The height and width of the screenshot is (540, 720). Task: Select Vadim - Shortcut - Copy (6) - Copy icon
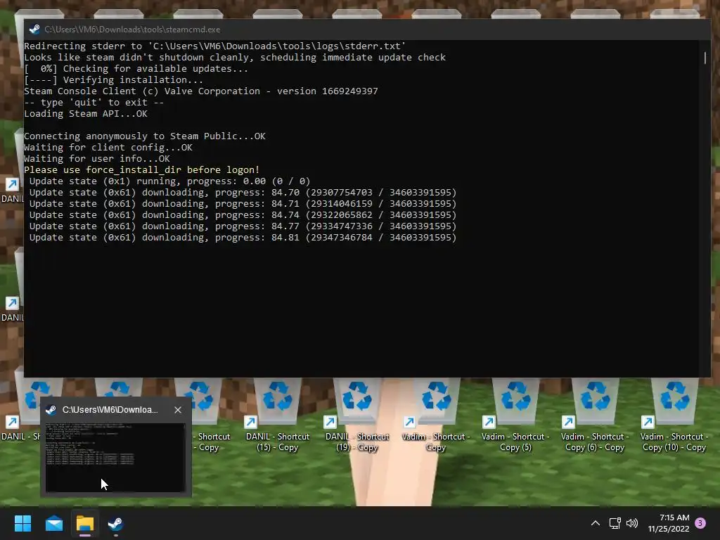[x=595, y=416]
